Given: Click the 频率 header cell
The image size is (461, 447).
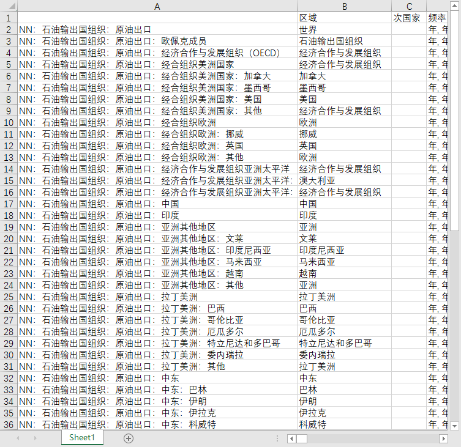Looking at the screenshot, I should [437, 18].
